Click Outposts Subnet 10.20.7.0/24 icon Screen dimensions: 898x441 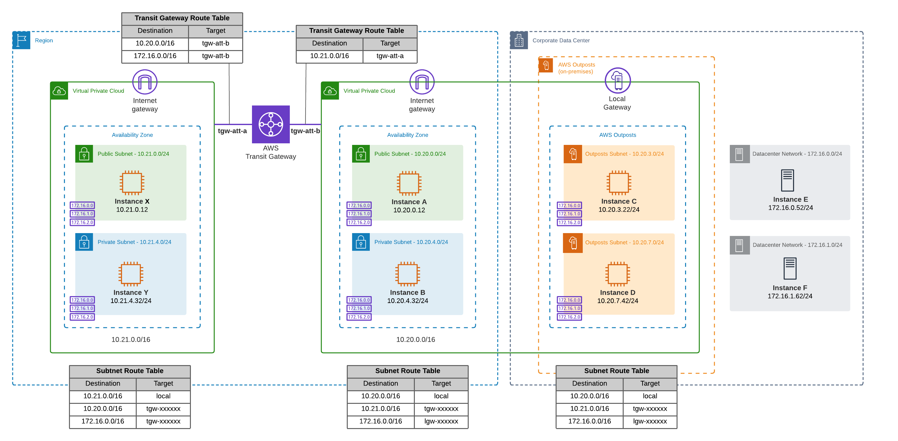[573, 243]
